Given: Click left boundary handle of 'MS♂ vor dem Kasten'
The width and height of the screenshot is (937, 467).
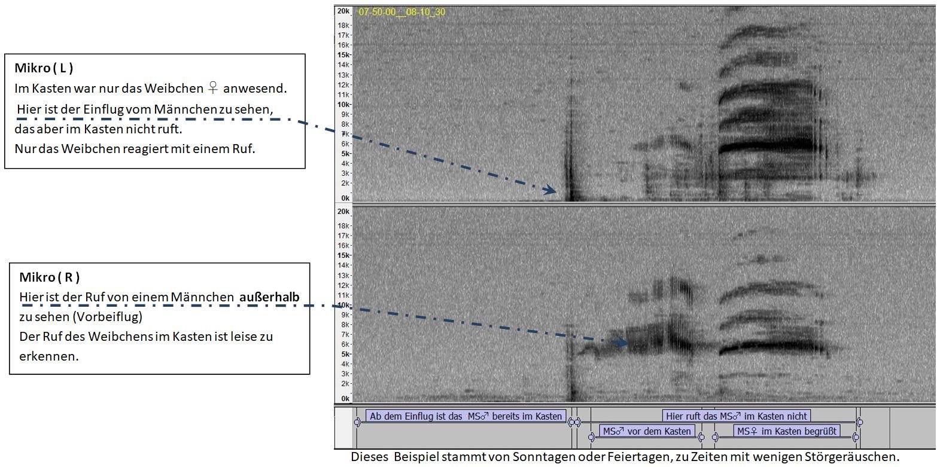Looking at the screenshot, I should click(x=592, y=437).
